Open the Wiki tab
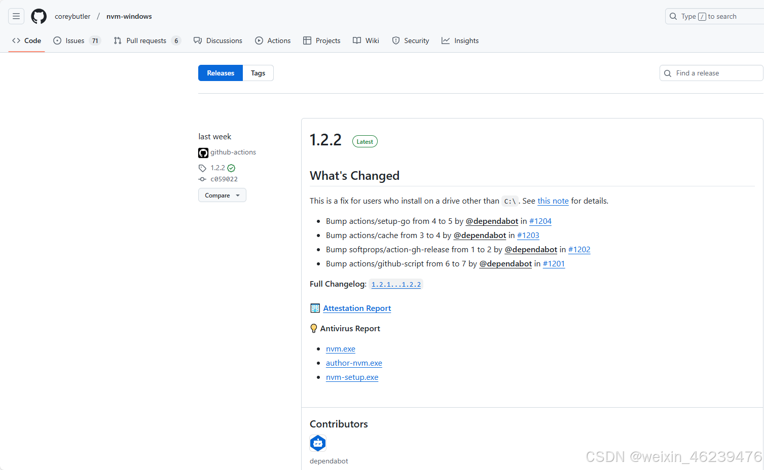 click(x=366, y=41)
